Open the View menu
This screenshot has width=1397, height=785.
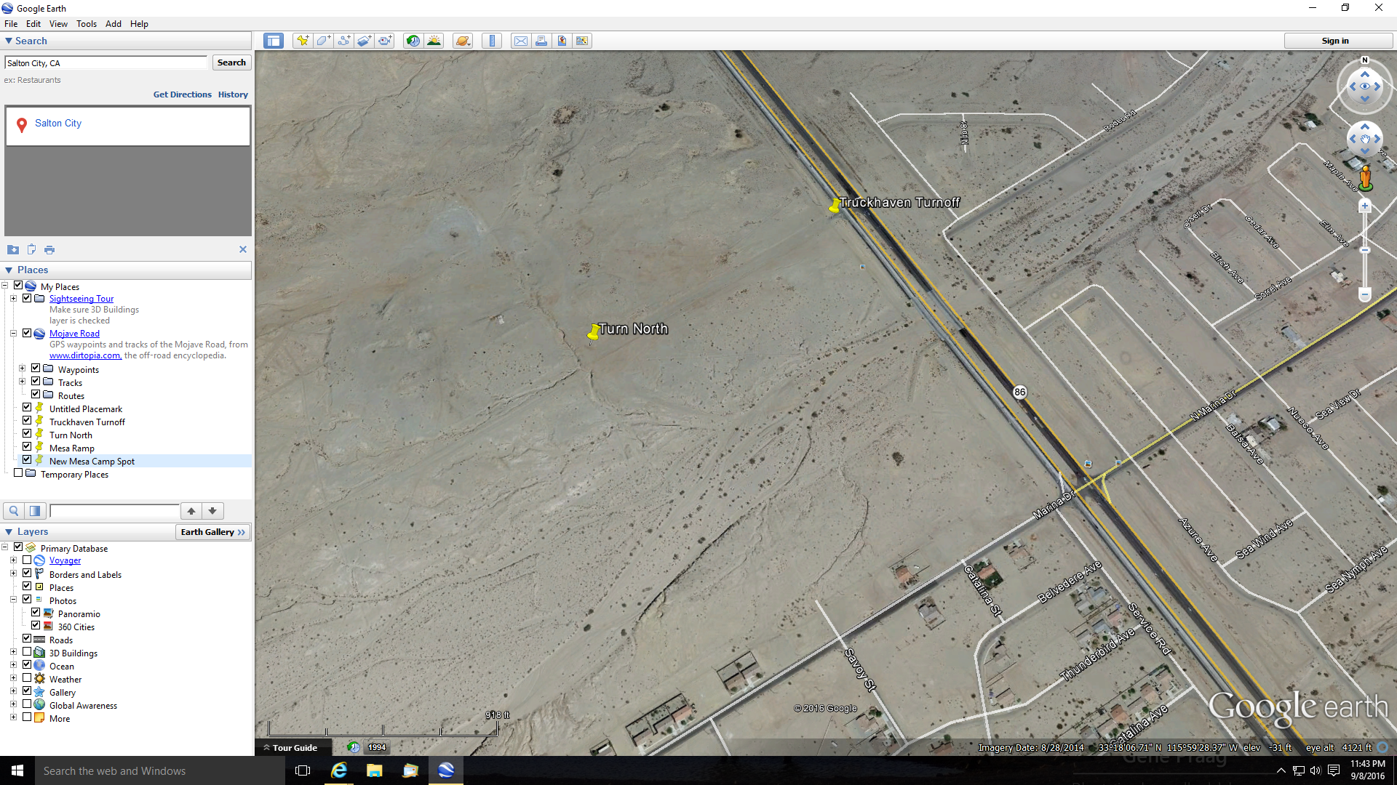pyautogui.click(x=58, y=23)
